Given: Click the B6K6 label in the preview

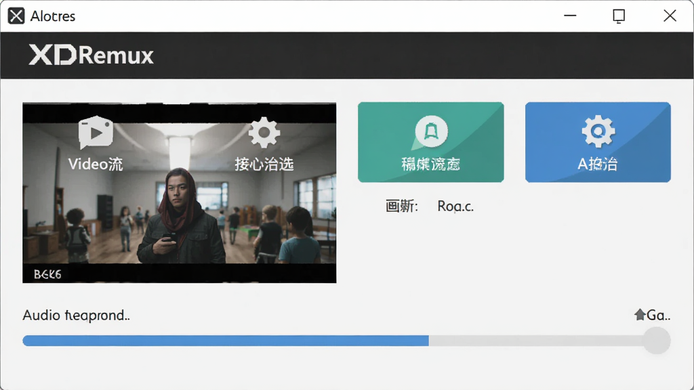Looking at the screenshot, I should [47, 275].
